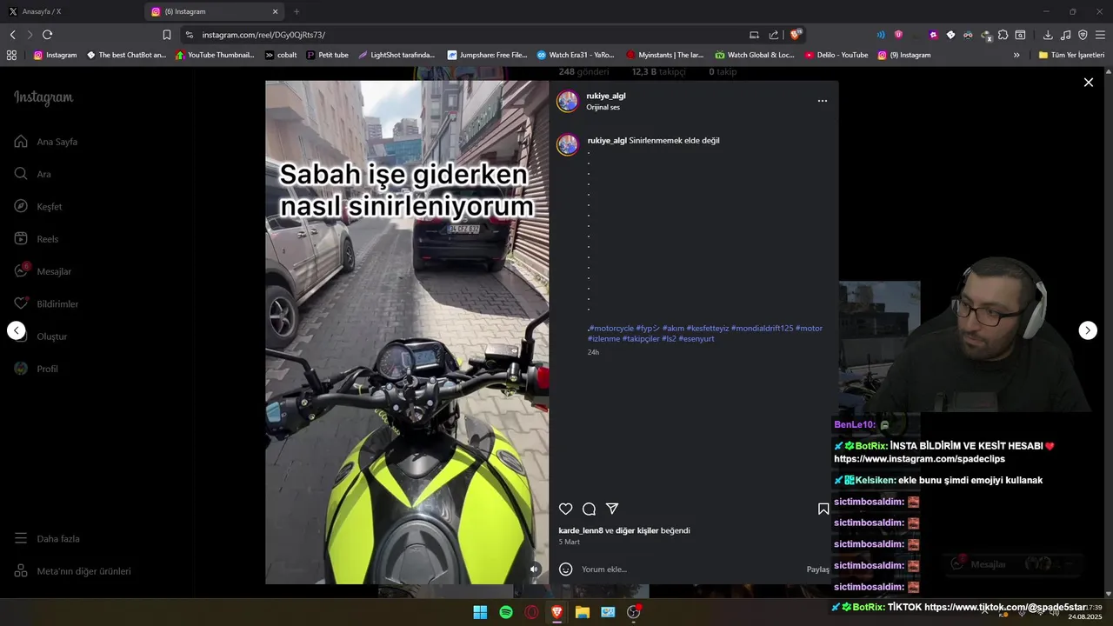Open Reels in Instagram sidebar
Image resolution: width=1113 pixels, height=626 pixels.
[37, 239]
